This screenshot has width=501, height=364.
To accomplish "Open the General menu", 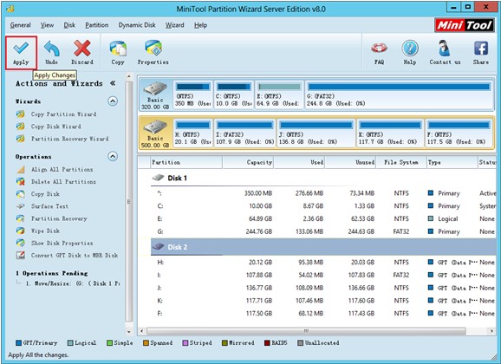I will 21,25.
